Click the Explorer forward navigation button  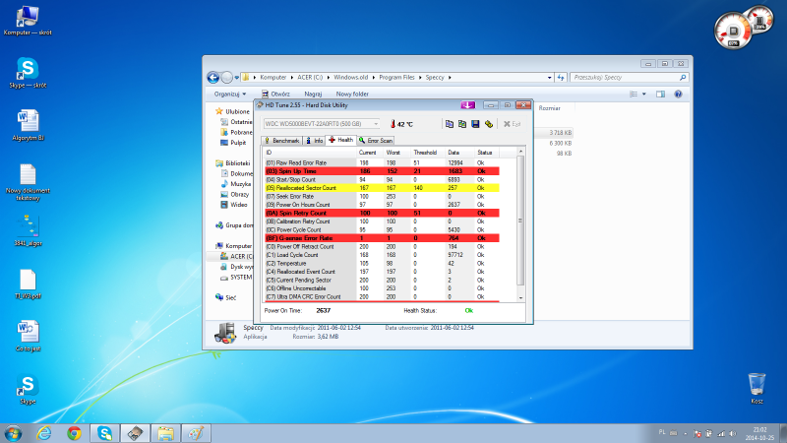pyautogui.click(x=227, y=78)
